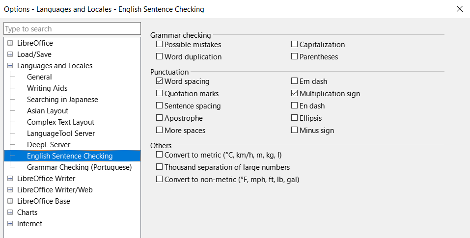470x238 pixels.
Task: Collapse the Languages and Locales node
Action: 10,66
